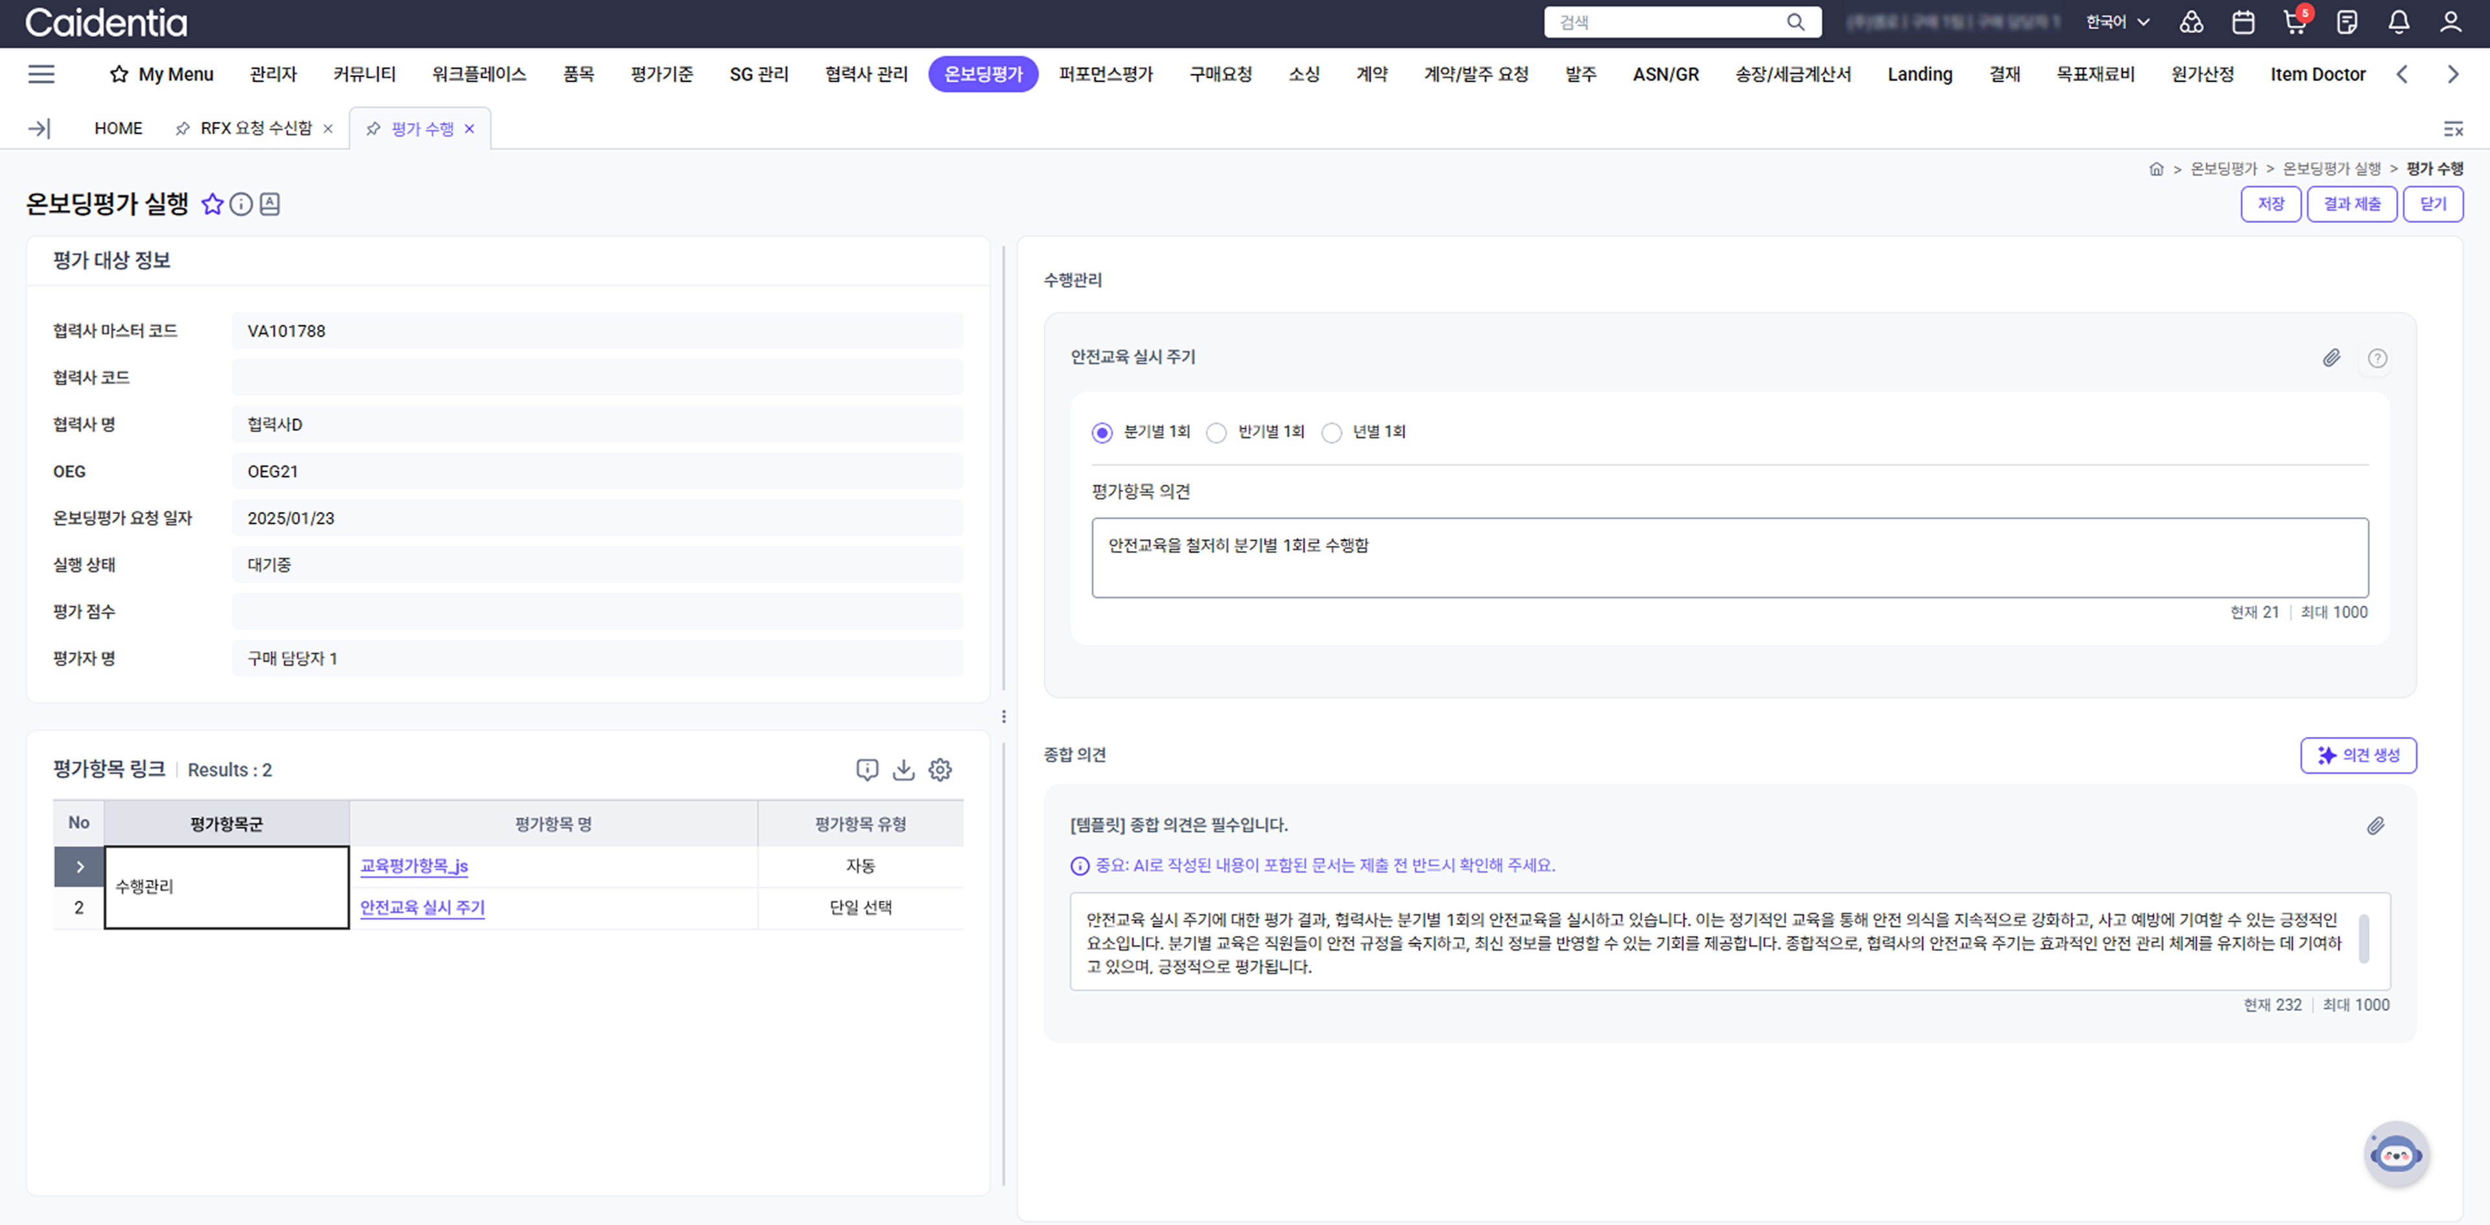Download evaluation item link list
Screen dimensions: 2490x1225
[903, 769]
